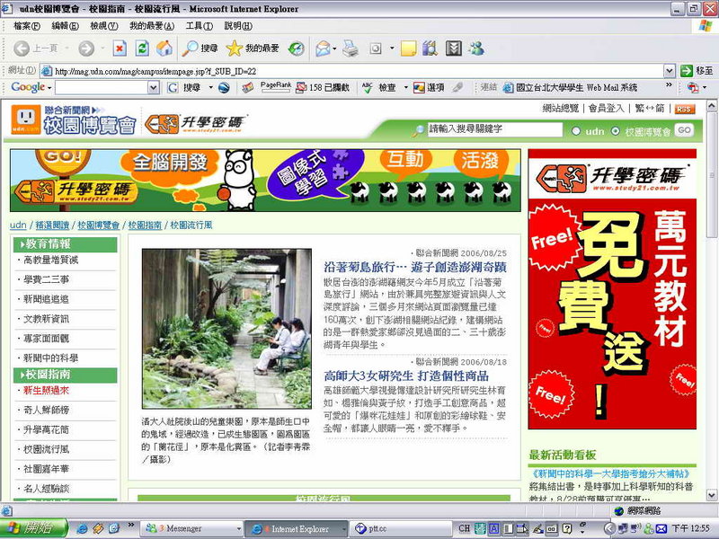Open the 檢視(V) menu
This screenshot has height=539, width=719.
point(104,26)
